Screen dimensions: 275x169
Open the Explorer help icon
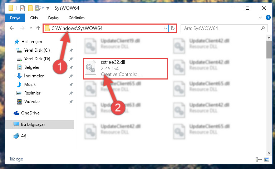click(268, 17)
